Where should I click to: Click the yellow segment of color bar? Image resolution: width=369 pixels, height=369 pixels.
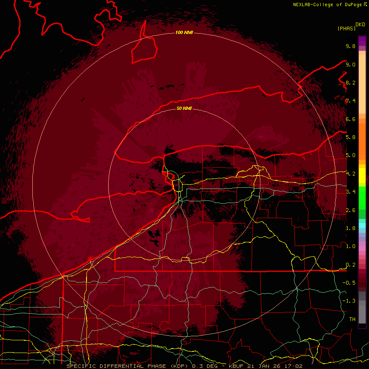pos(362,175)
